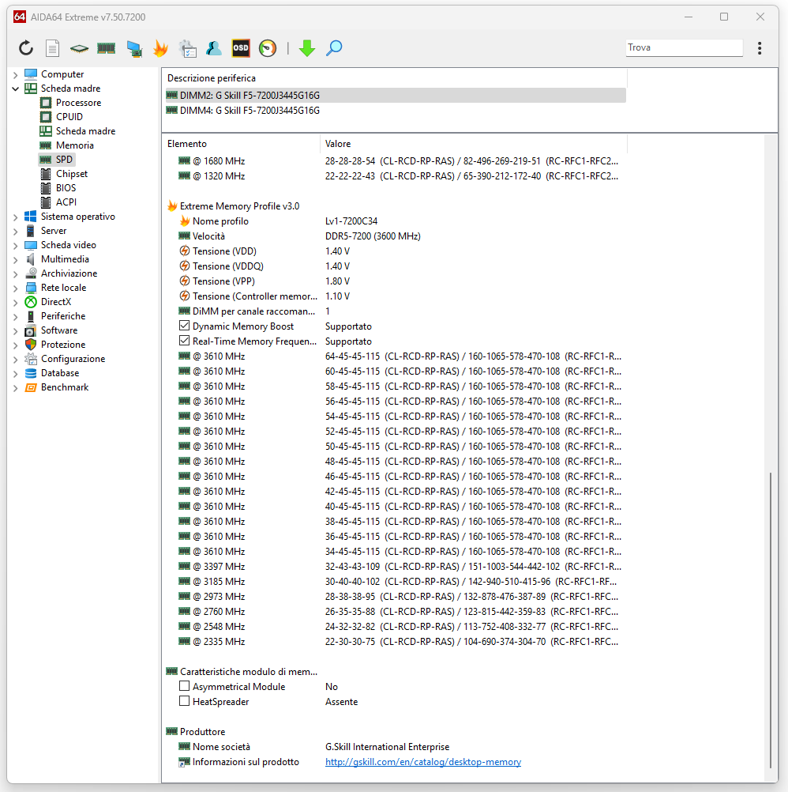Select the @ 1680 MHz timing row
This screenshot has height=792, width=788.
396,161
